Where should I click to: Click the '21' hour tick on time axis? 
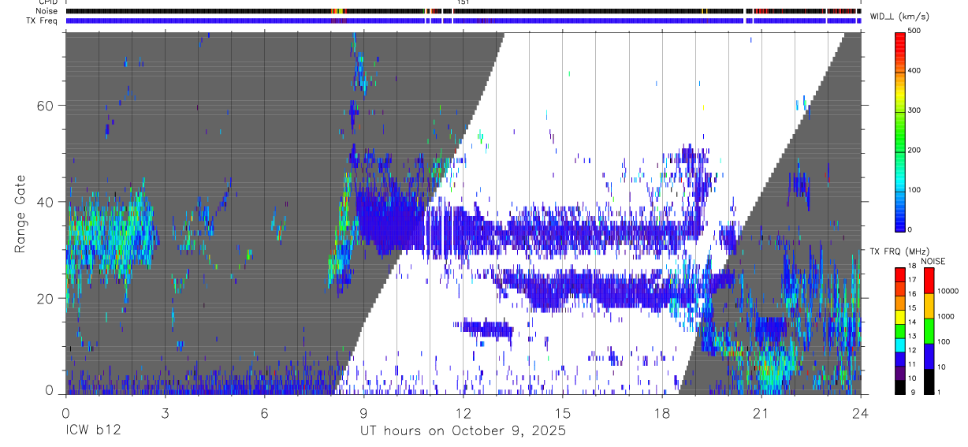(x=761, y=412)
